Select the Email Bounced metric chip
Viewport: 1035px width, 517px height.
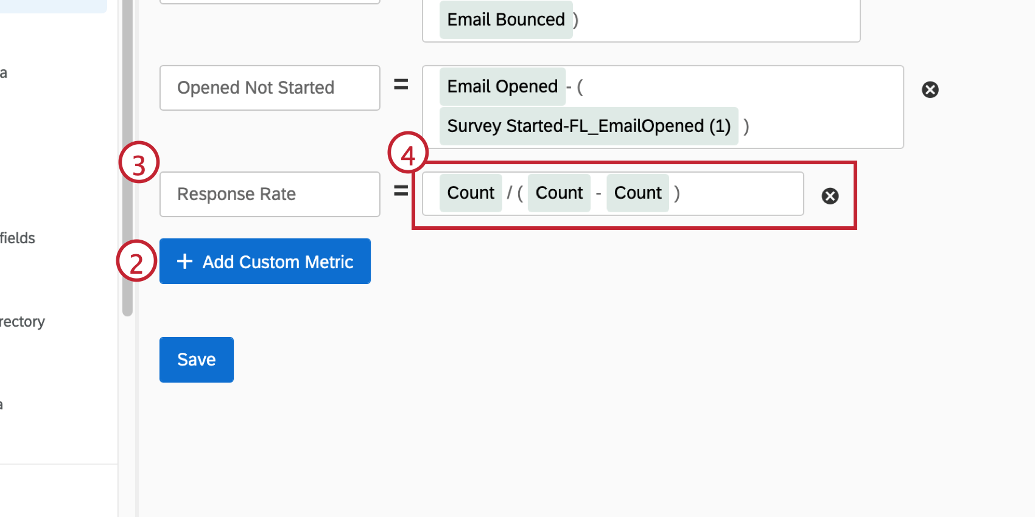pos(505,19)
